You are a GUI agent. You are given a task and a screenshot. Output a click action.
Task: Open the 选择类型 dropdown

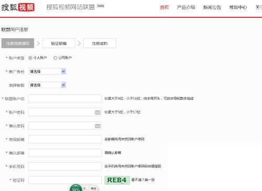tap(47, 85)
